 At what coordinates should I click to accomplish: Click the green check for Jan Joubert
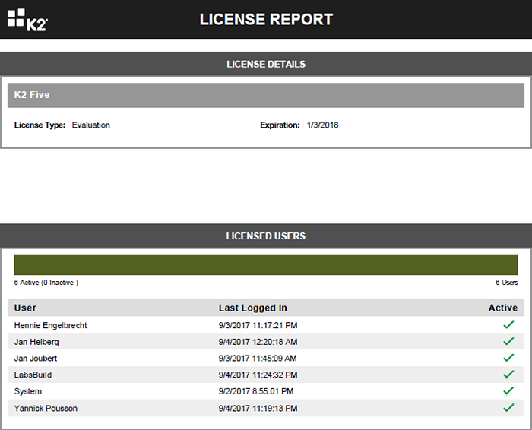coord(508,358)
